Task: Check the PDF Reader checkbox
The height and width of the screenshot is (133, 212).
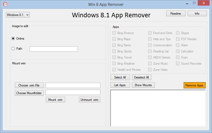Action: pos(178,39)
